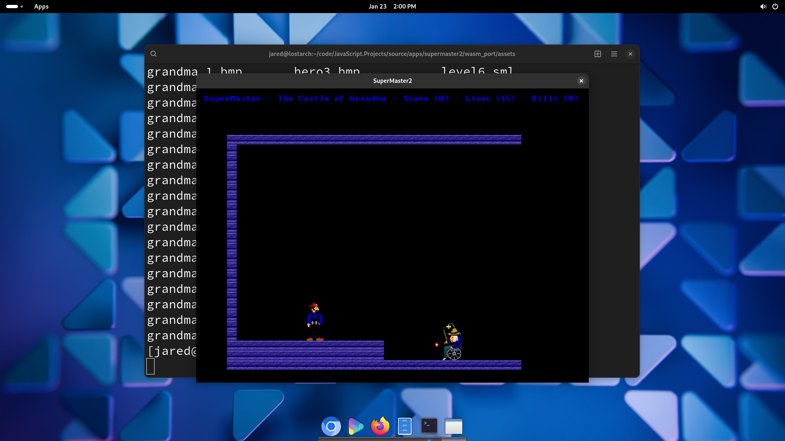Click the terminal path title text
Viewport: 785px width, 441px height.
point(392,54)
